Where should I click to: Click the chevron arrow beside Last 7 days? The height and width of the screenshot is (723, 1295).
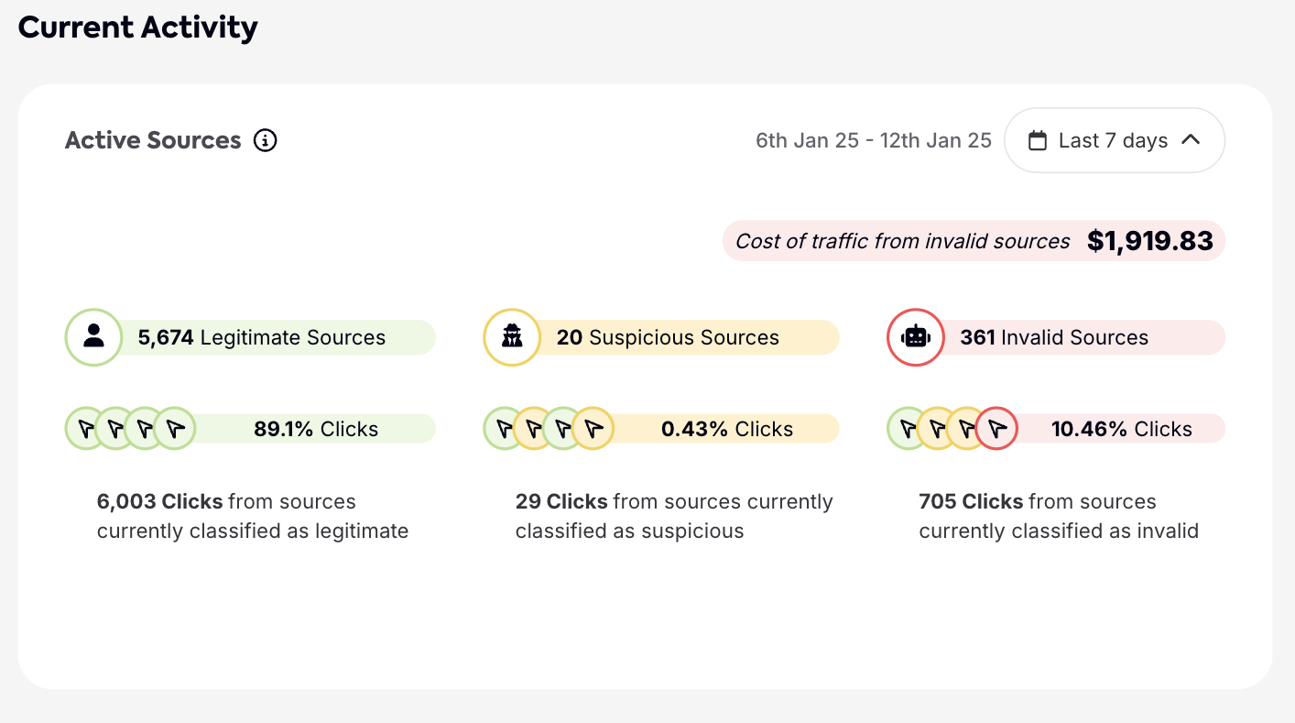click(1191, 140)
